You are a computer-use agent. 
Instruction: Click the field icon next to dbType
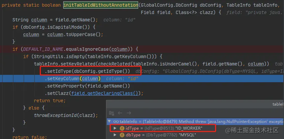(122, 135)
